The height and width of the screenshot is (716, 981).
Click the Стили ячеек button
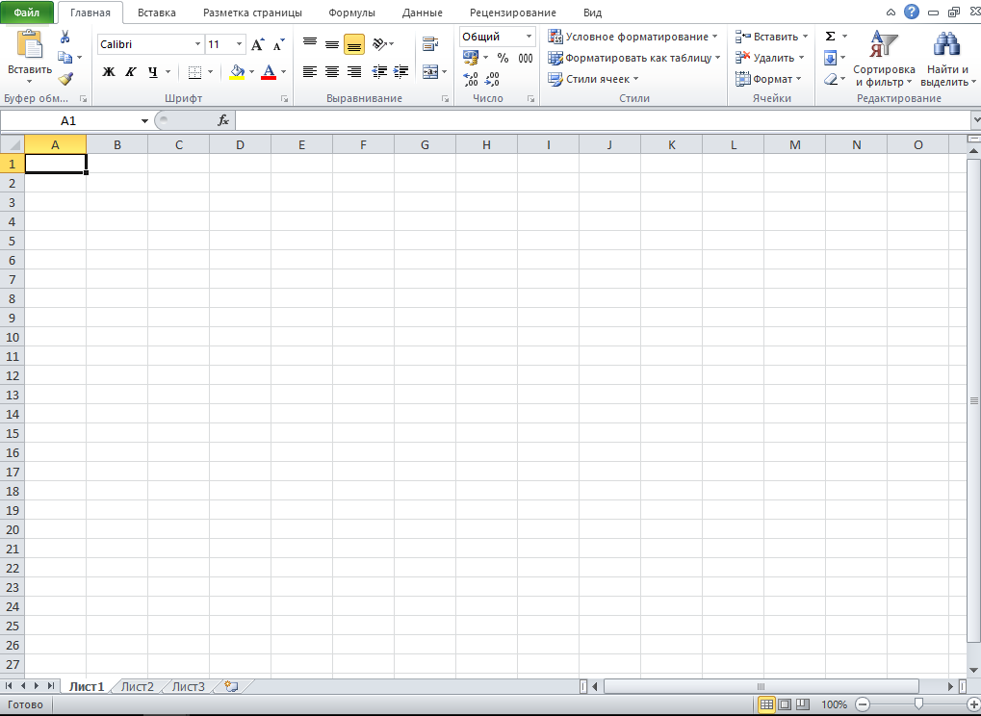tap(594, 78)
